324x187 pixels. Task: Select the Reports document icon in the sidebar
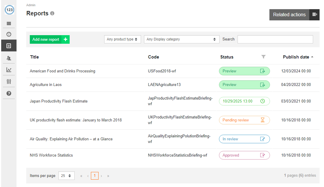click(x=9, y=45)
